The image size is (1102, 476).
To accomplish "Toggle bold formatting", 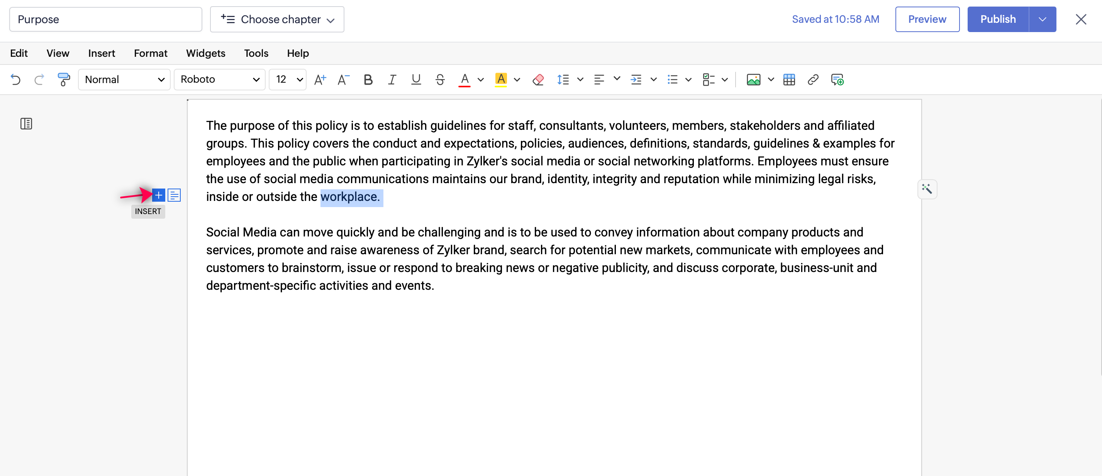I will pos(368,80).
